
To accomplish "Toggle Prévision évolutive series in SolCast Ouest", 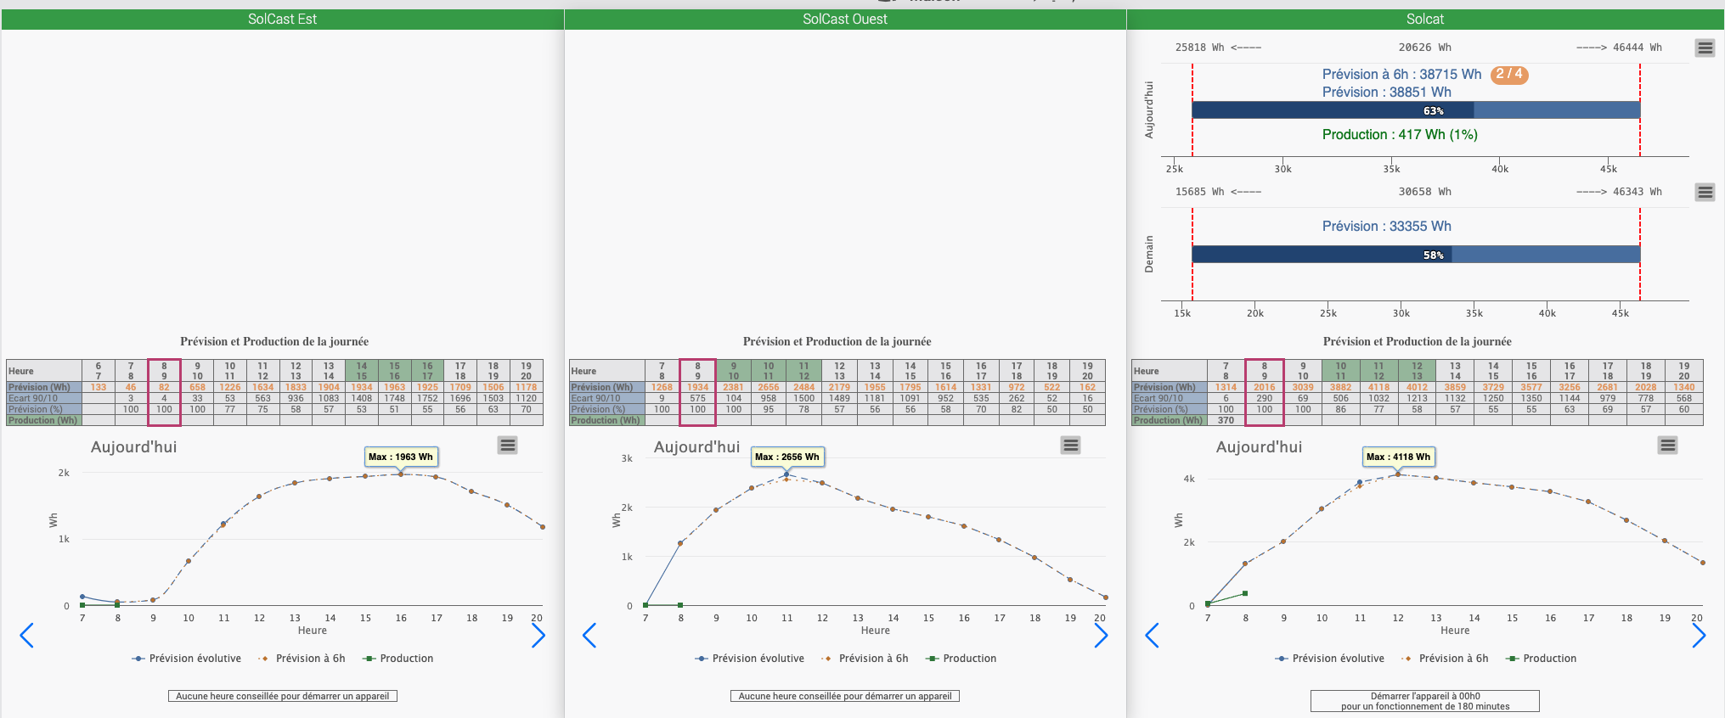I will 750,659.
